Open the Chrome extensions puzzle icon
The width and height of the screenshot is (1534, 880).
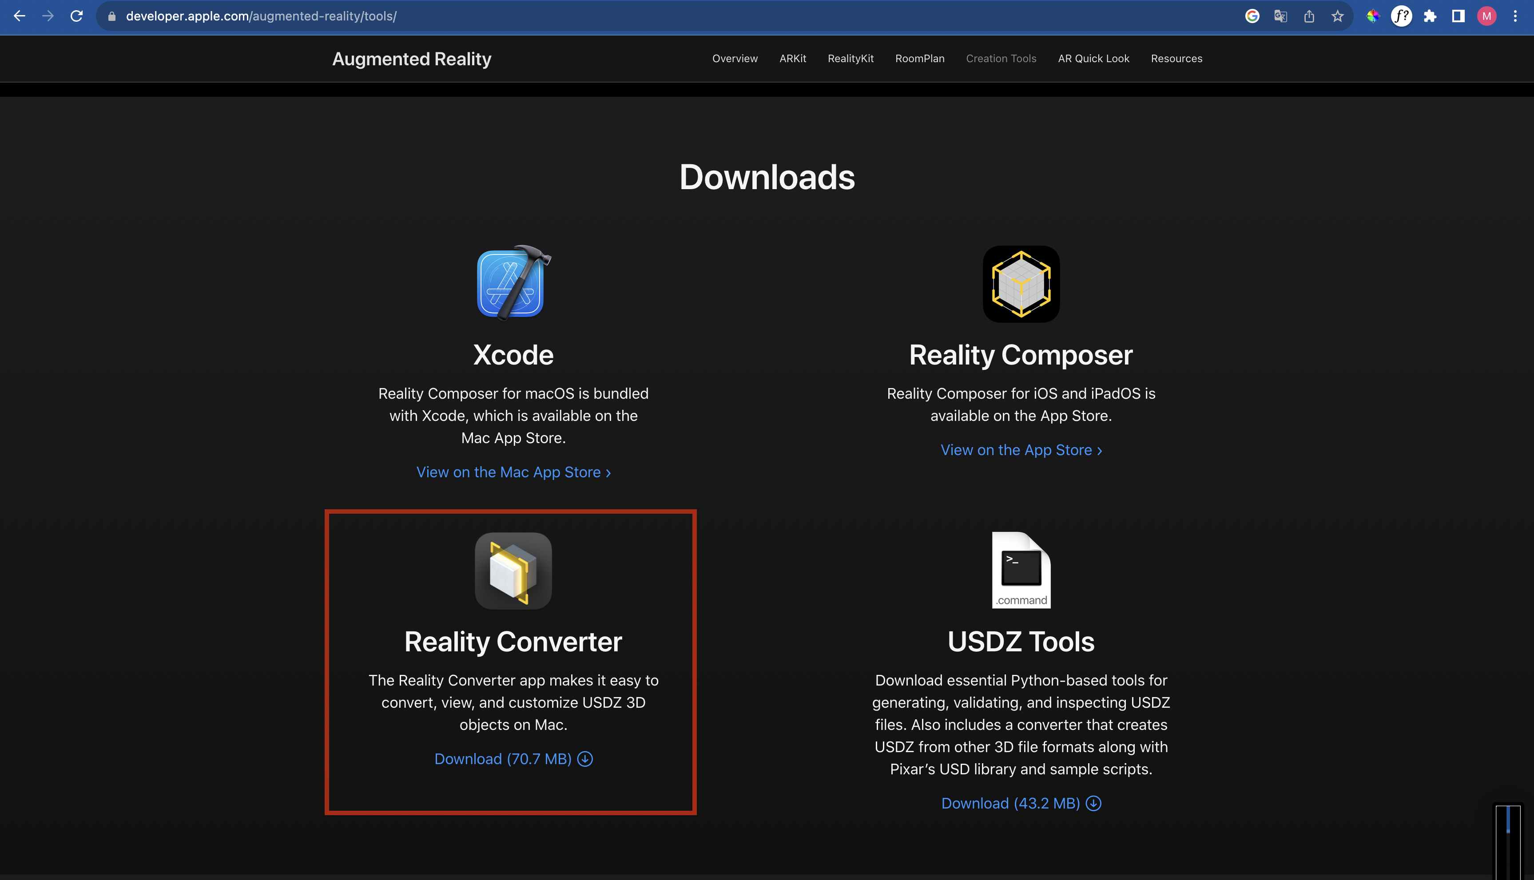(x=1430, y=16)
